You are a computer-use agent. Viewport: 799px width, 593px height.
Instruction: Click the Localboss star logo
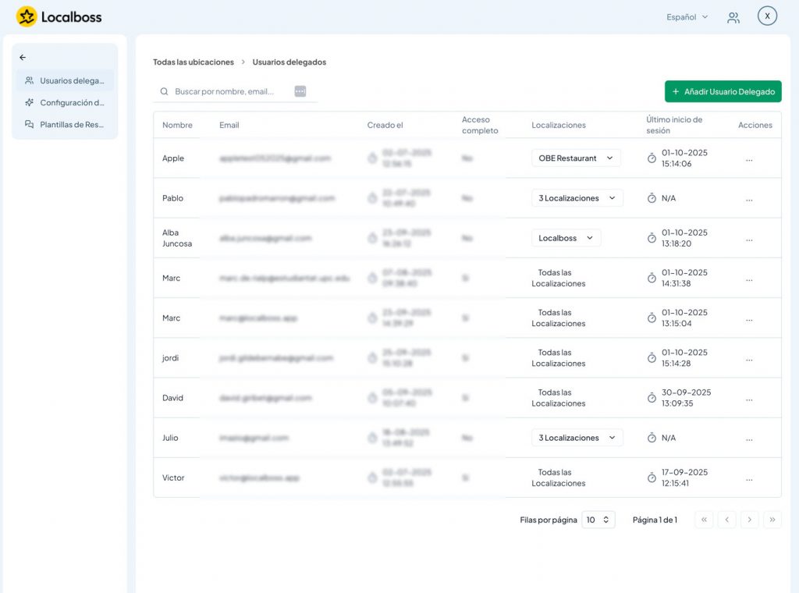pyautogui.click(x=27, y=16)
